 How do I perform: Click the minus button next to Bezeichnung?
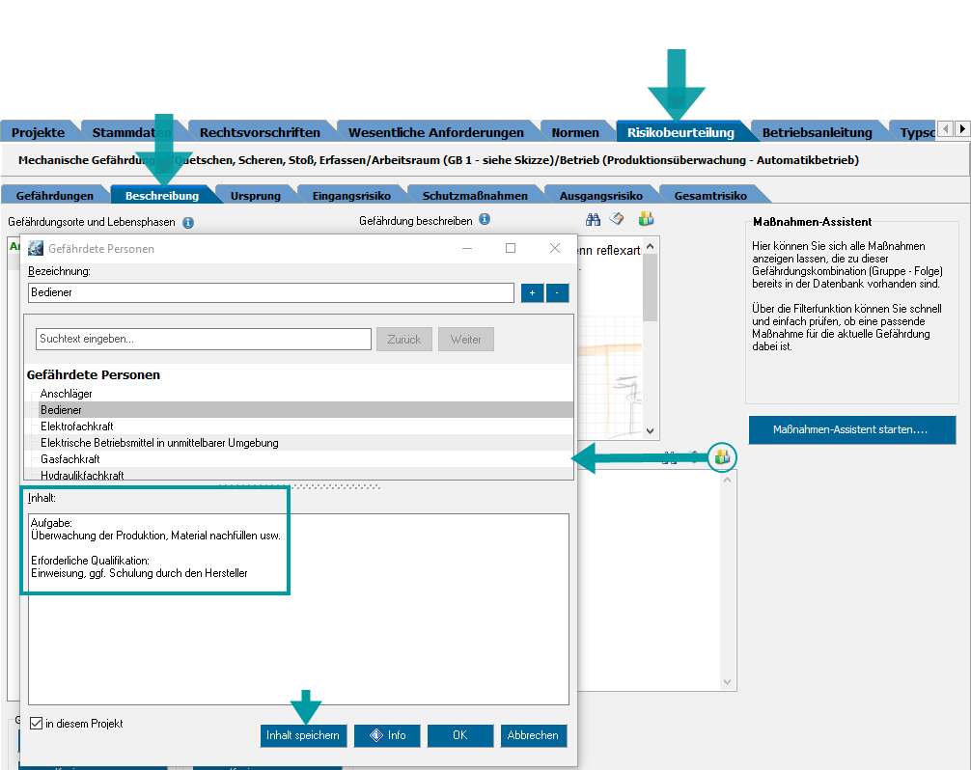point(557,292)
